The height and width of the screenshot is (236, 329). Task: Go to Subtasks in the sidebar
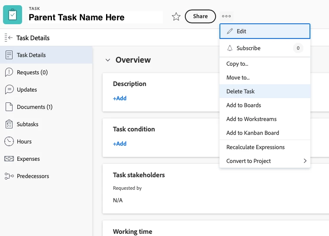tap(27, 124)
